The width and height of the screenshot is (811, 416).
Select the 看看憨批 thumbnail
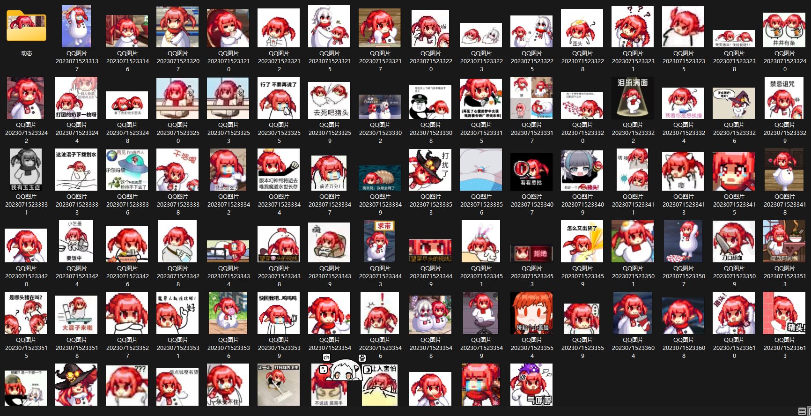(532, 172)
